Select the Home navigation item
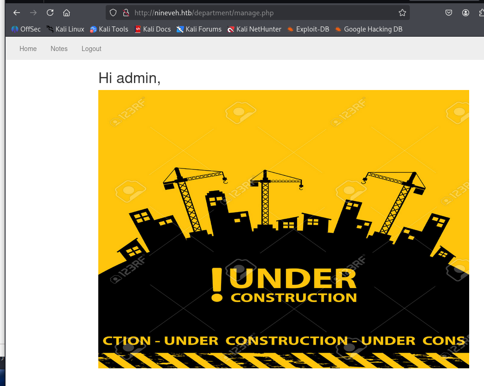 28,48
